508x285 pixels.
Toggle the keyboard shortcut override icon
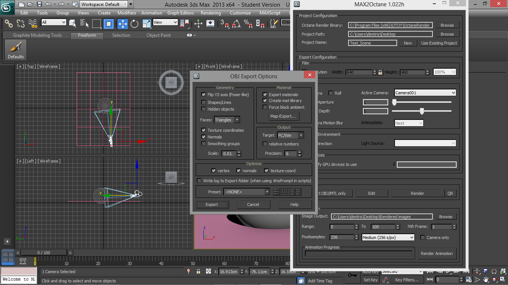210,23
